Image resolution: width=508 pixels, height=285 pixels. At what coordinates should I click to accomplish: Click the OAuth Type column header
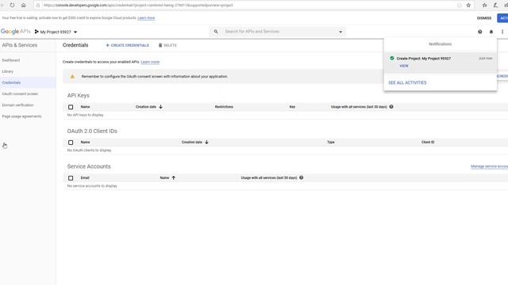(331, 142)
